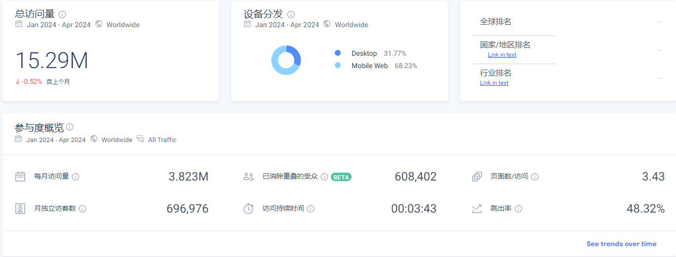Click the 00:03:43 visit duration value
676x257 pixels.
click(414, 209)
